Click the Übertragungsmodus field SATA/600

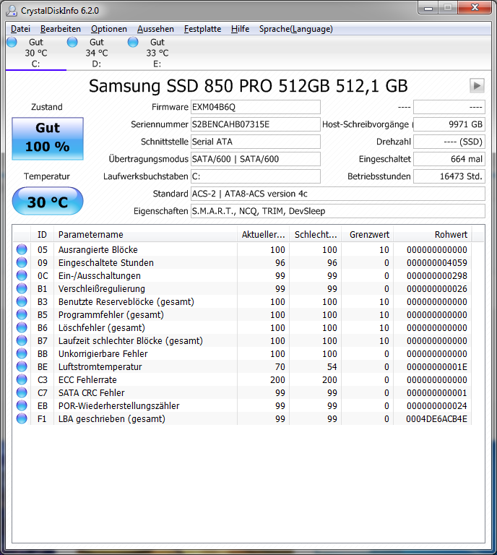click(256, 159)
